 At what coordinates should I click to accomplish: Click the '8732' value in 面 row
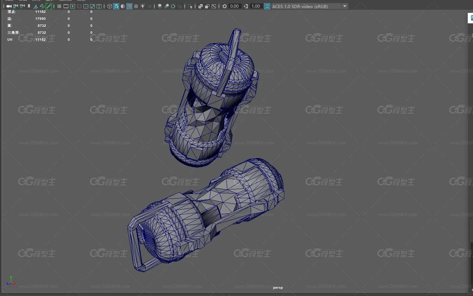click(42, 26)
